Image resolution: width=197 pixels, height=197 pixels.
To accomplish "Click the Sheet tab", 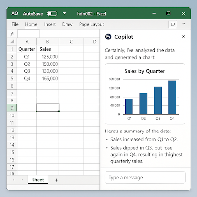I will pos(38,180).
